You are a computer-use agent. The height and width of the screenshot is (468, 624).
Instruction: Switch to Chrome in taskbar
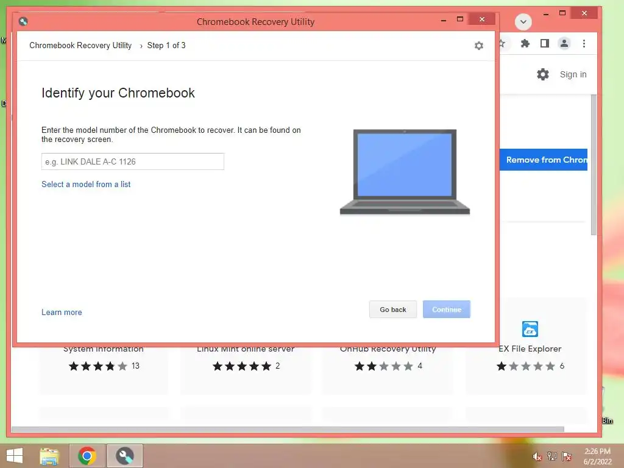87,456
